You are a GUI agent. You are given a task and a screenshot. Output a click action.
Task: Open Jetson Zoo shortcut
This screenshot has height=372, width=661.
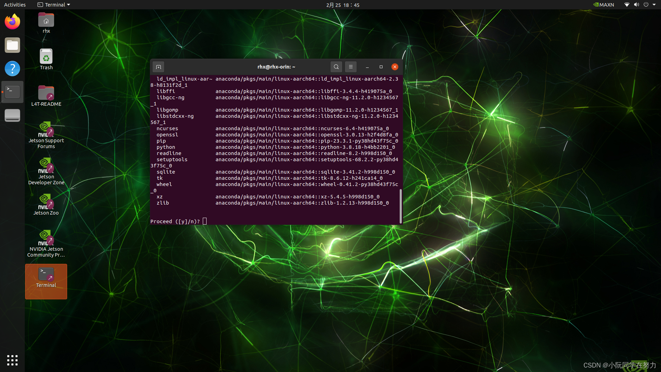coord(46,205)
